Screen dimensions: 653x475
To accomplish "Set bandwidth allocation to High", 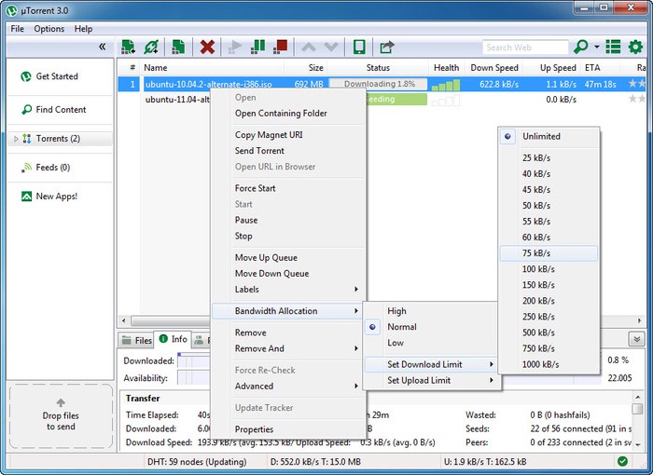I will tap(396, 311).
